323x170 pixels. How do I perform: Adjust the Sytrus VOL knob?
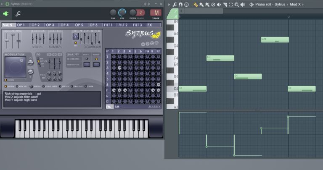(x=122, y=13)
